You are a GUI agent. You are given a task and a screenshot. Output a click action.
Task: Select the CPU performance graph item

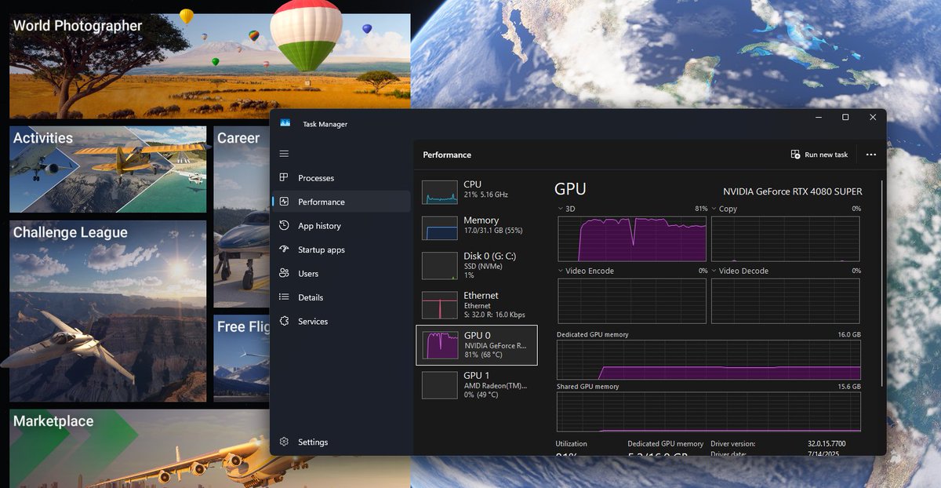pyautogui.click(x=477, y=191)
